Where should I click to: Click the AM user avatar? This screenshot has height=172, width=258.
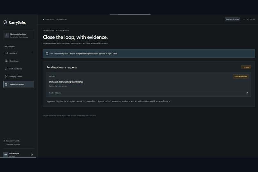click(x=5, y=155)
